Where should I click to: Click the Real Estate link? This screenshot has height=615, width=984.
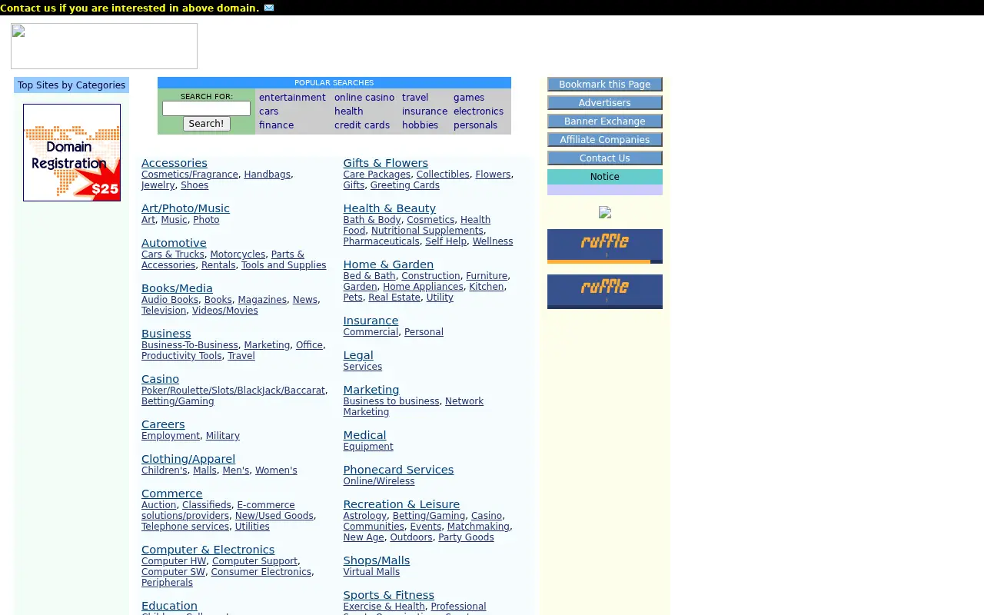tap(394, 298)
